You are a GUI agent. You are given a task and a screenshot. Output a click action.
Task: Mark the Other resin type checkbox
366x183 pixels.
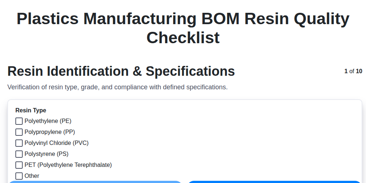point(19,176)
